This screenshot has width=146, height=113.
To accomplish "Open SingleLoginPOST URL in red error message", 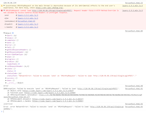I will 52,11.
